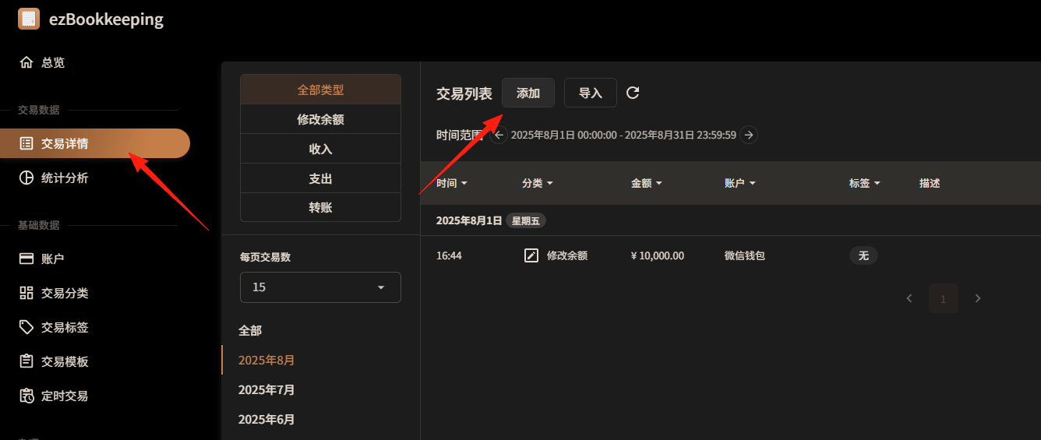Screen dimensions: 1041x440
Task: Click the 无 tag chip
Action: click(863, 255)
